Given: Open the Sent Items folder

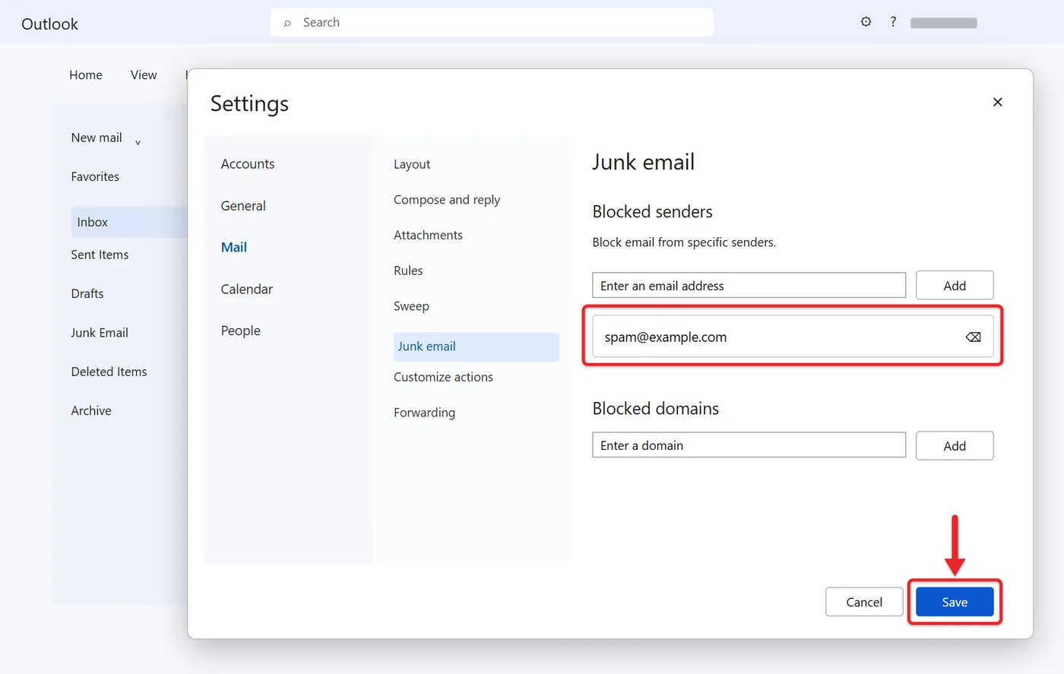Looking at the screenshot, I should pos(100,255).
